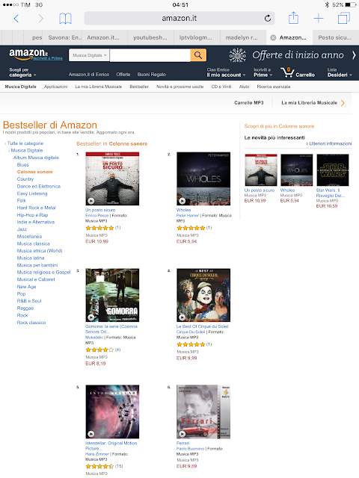Open the Star Wars album thumbnail
Image resolution: width=359 pixels, height=478 pixels.
(x=332, y=170)
